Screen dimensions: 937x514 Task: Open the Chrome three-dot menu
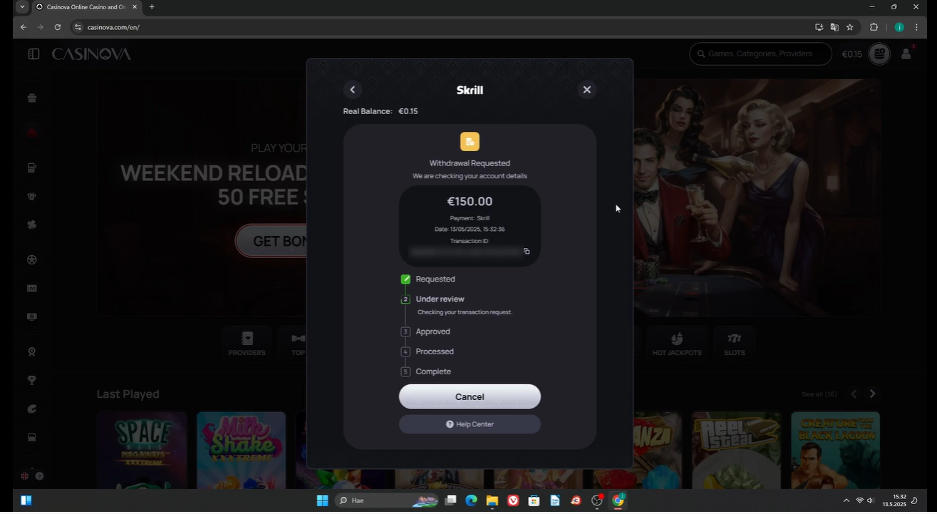coord(916,27)
